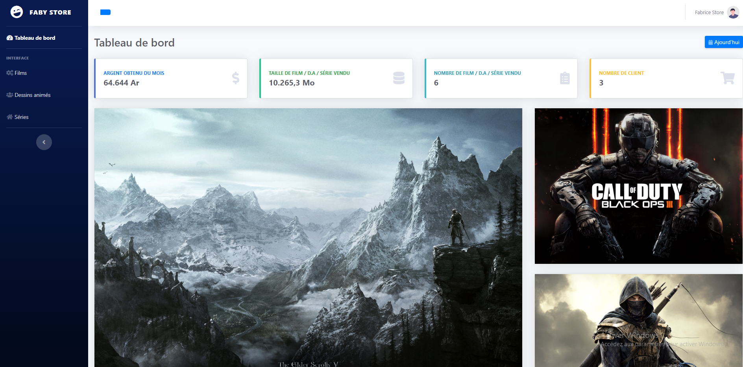Click the dashboard gauge icon beside Tableau de bord
This screenshot has width=743, height=367.
(x=10, y=38)
